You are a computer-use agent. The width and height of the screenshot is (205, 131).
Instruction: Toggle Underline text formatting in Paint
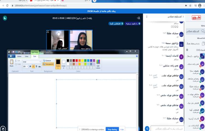[x=36, y=66]
